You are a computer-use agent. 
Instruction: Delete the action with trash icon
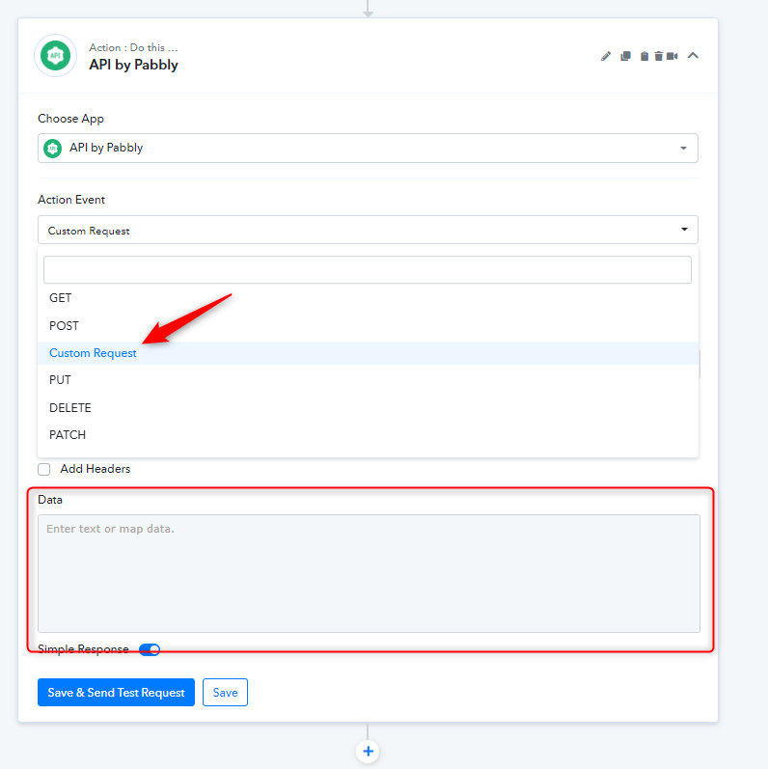click(658, 56)
